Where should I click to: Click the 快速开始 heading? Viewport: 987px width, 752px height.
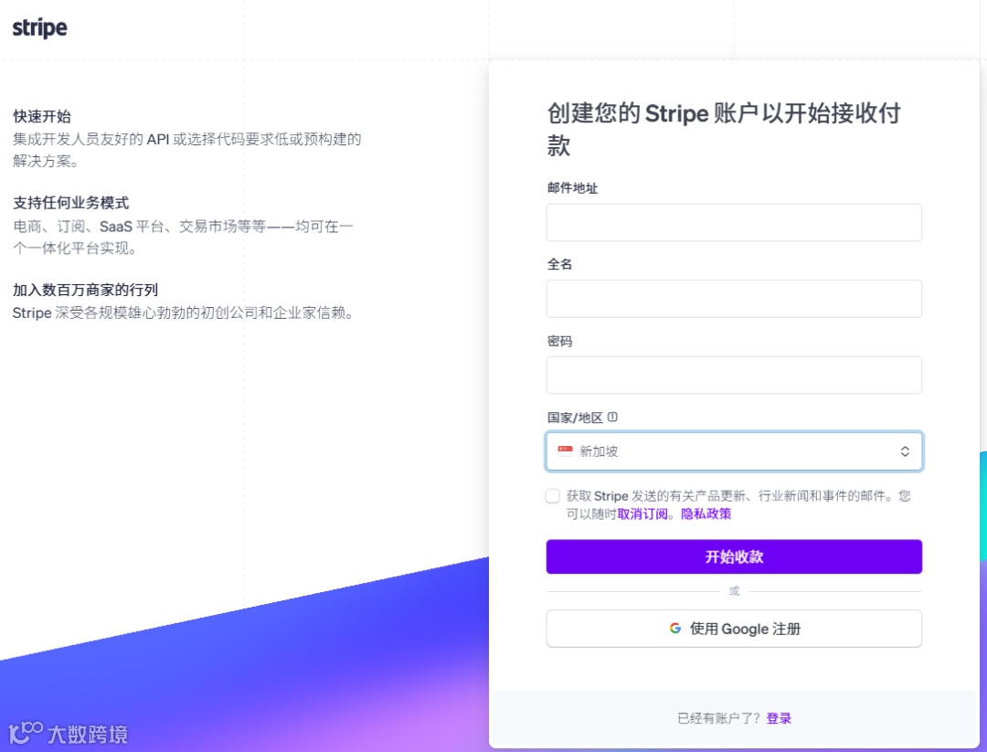pyautogui.click(x=42, y=116)
